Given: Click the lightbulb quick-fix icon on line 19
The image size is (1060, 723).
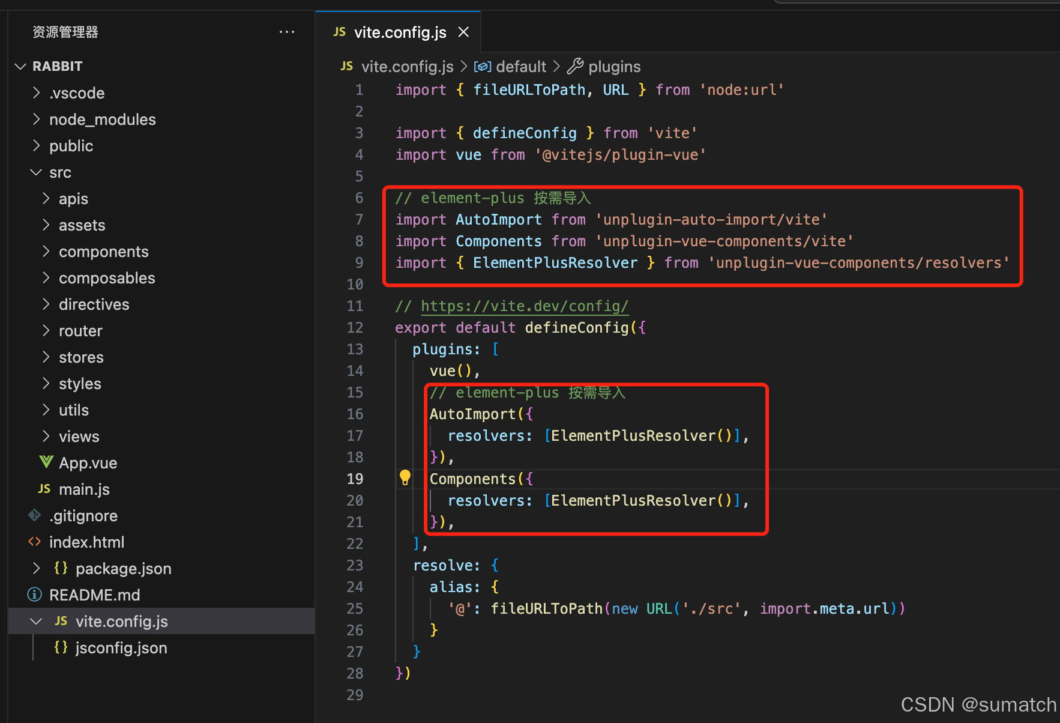Looking at the screenshot, I should pyautogui.click(x=405, y=478).
